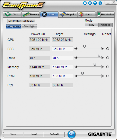Click the FSB slider thumb
Image resolution: width=117 pixels, height=140 pixels.
(84, 46)
